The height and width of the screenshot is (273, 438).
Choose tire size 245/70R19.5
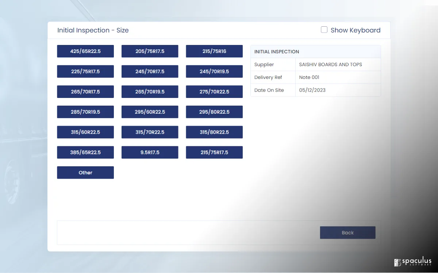[214, 72]
